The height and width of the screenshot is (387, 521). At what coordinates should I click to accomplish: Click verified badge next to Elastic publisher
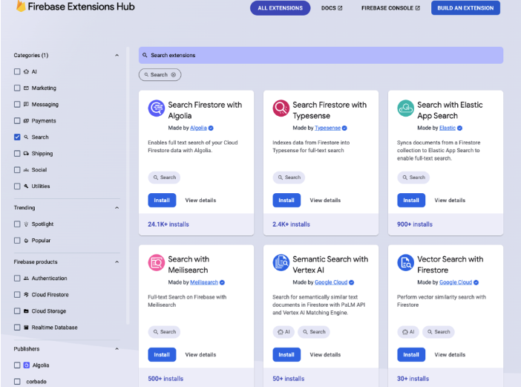tap(459, 128)
